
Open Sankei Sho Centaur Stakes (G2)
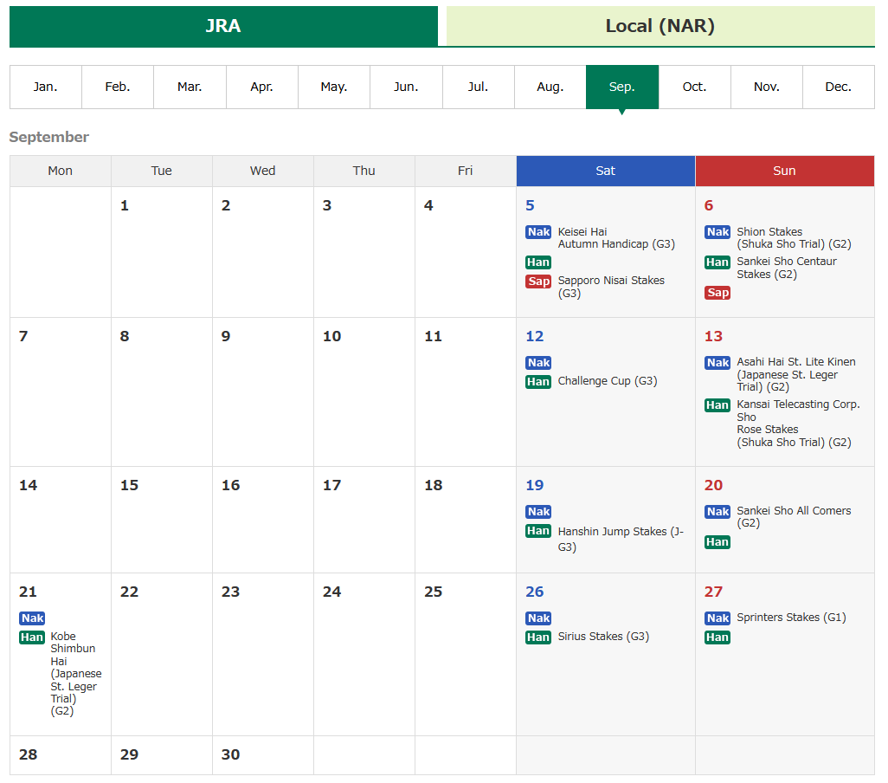(787, 268)
